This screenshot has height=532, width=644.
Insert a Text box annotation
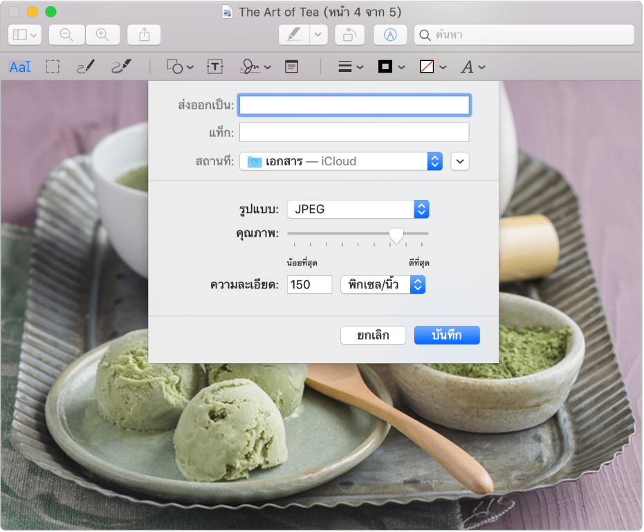tap(216, 66)
